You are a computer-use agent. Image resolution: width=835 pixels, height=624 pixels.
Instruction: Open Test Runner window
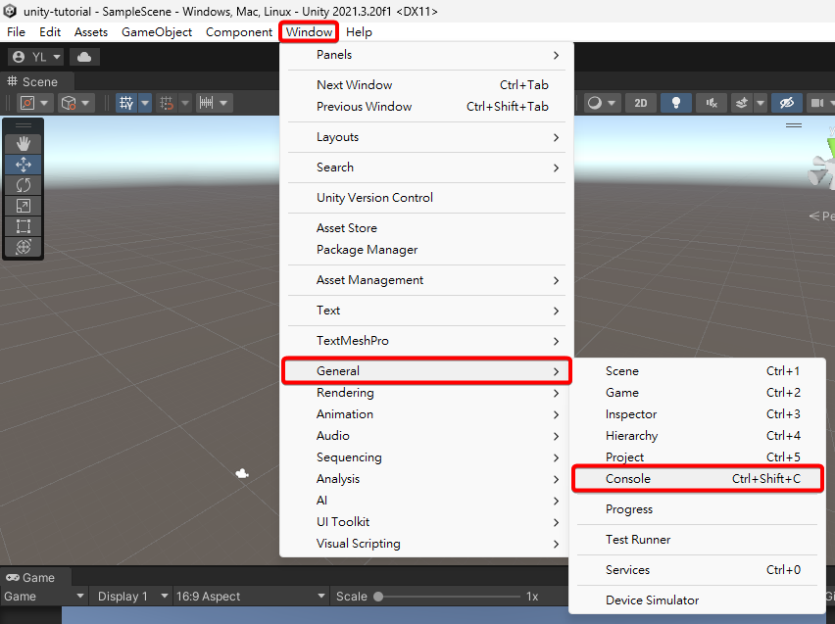pos(698,540)
